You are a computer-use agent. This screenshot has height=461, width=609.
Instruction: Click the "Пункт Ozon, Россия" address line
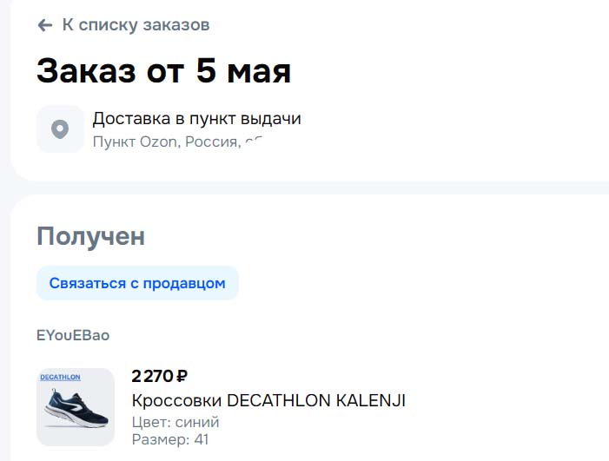(165, 142)
